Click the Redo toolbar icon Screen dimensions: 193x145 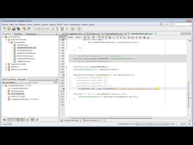[x=29, y=29]
